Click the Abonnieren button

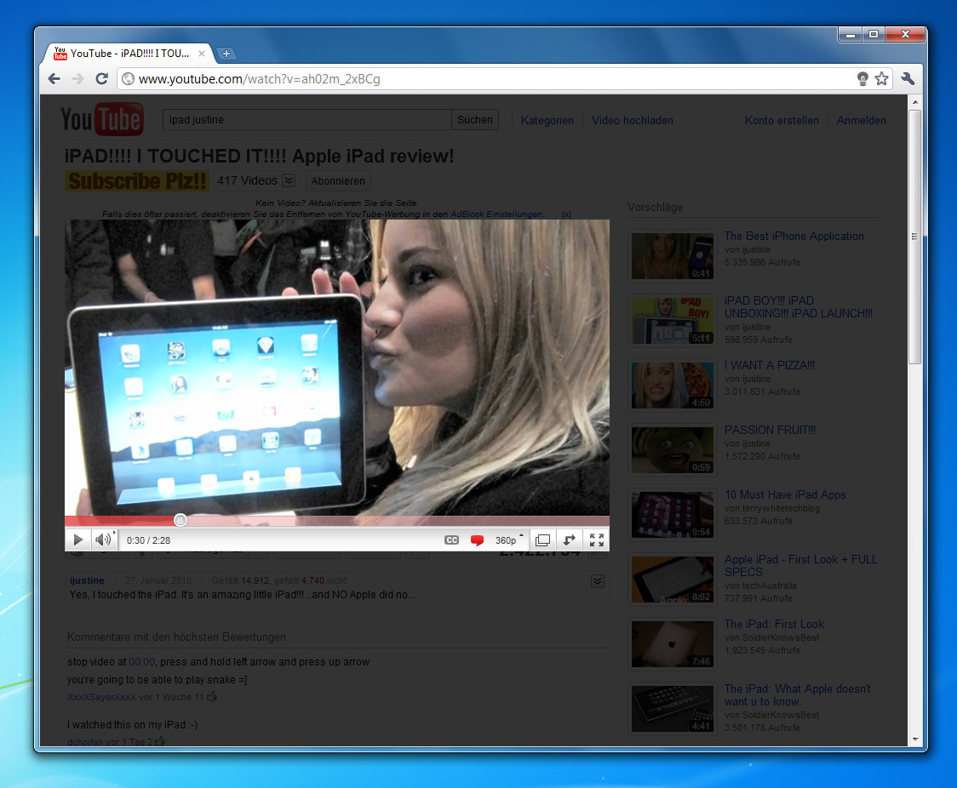[338, 181]
